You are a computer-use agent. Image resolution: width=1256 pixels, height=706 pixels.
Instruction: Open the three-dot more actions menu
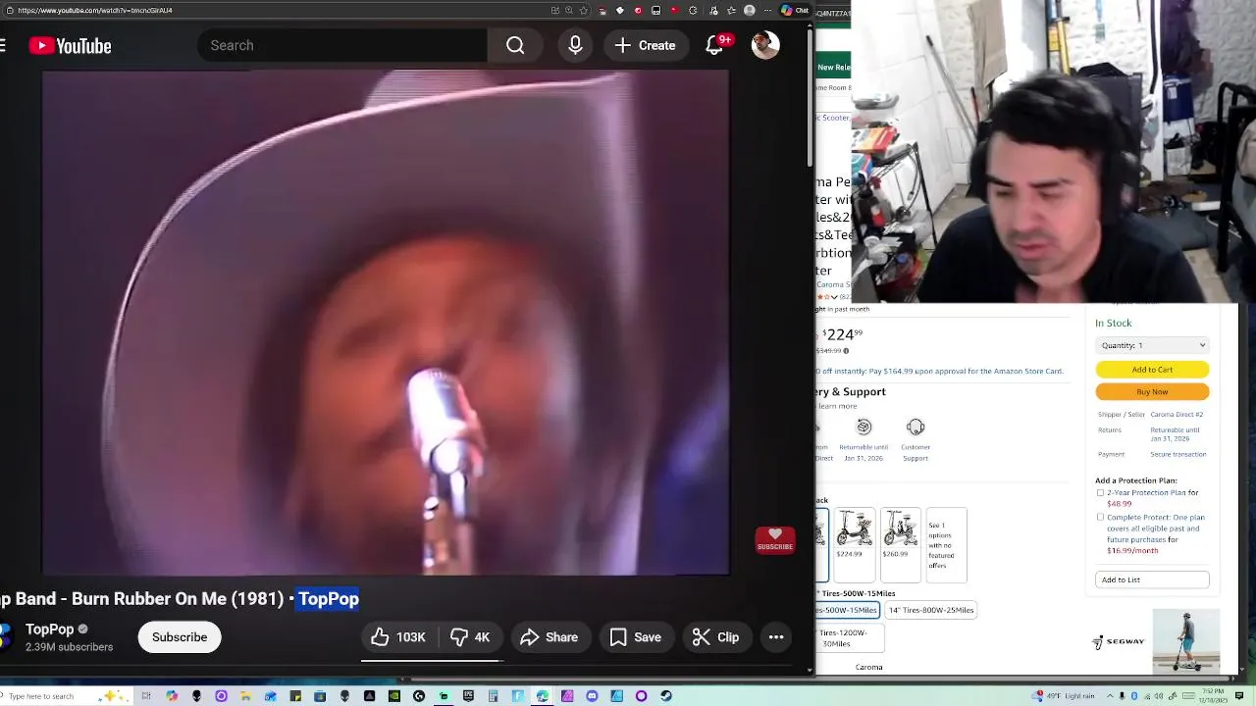[x=776, y=637]
